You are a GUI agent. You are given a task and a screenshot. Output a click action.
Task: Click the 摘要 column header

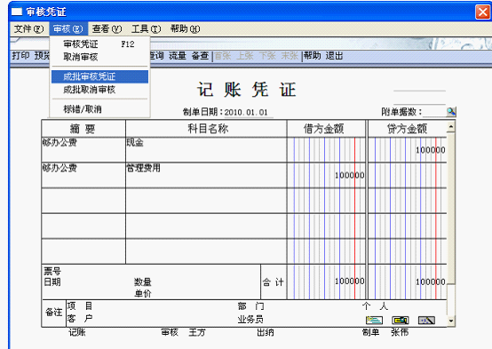[x=83, y=129]
